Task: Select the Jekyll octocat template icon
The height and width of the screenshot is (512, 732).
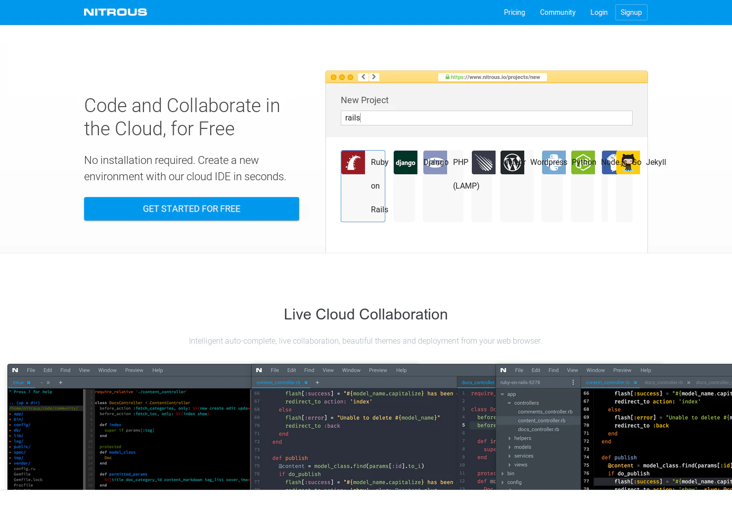Action: 628,162
